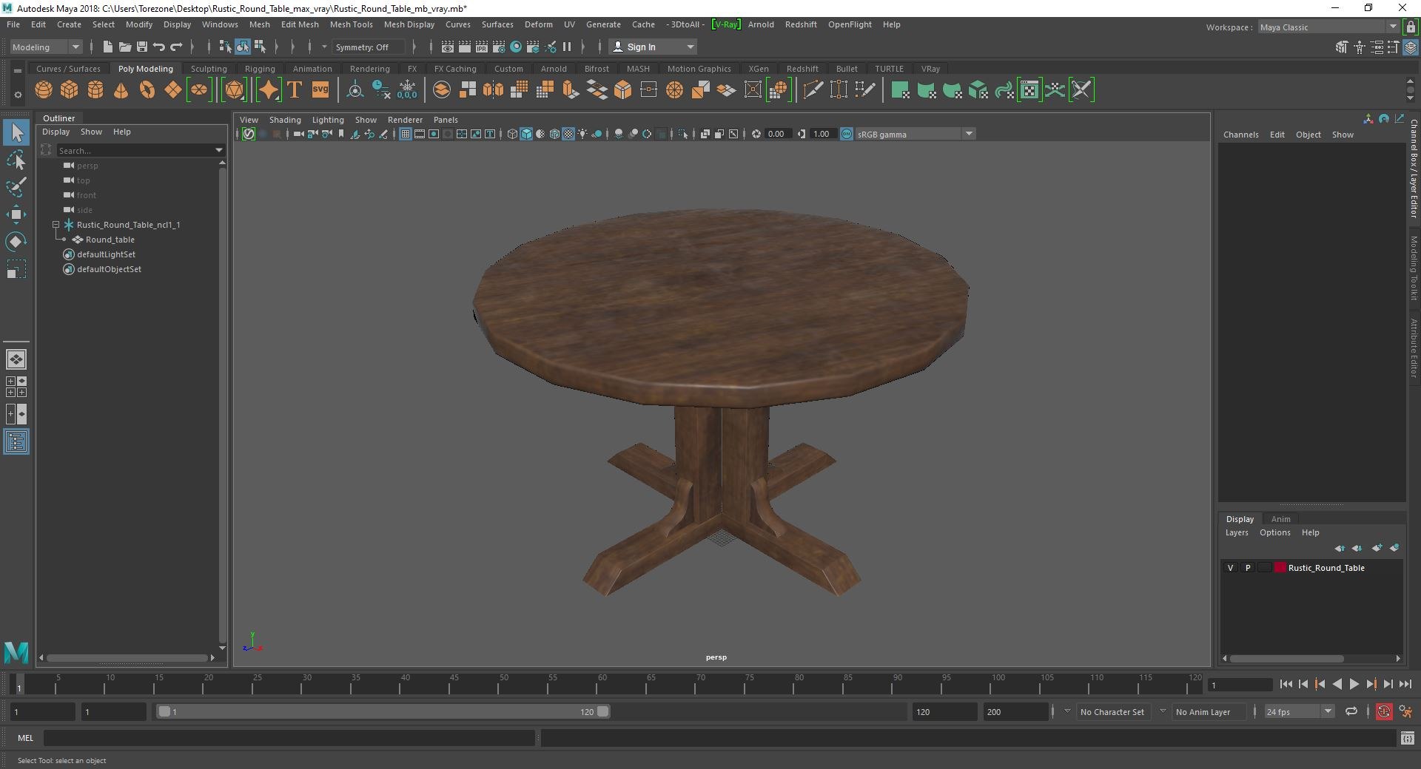The width and height of the screenshot is (1421, 769).
Task: Click the Outliner layout icon in toolbox
Action: (x=16, y=442)
